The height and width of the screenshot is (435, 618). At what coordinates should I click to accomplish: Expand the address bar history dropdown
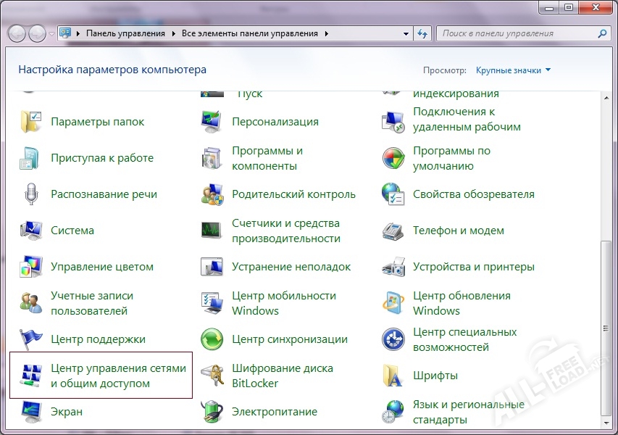tap(406, 33)
